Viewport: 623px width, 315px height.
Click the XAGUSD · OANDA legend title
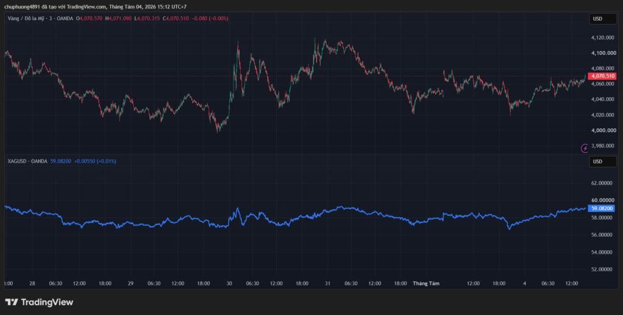[x=27, y=161]
